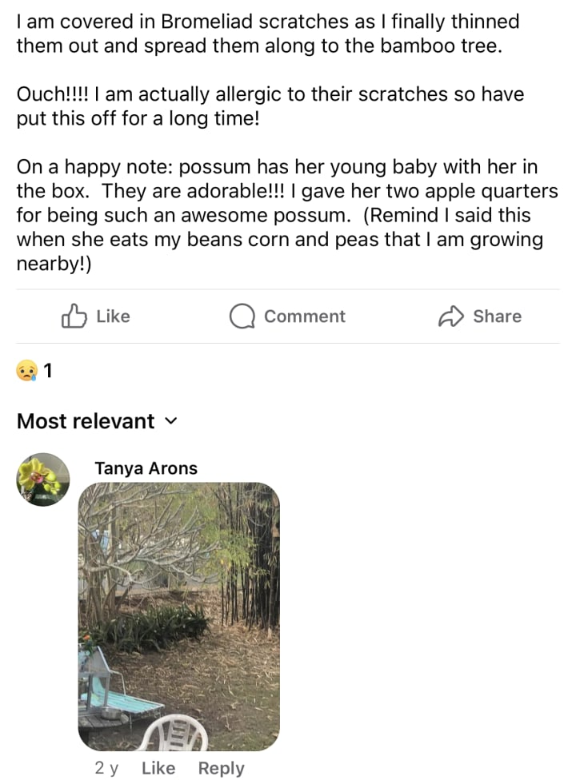This screenshot has width=576, height=784.
Task: Tap the Share text label on the post
Action: click(497, 316)
